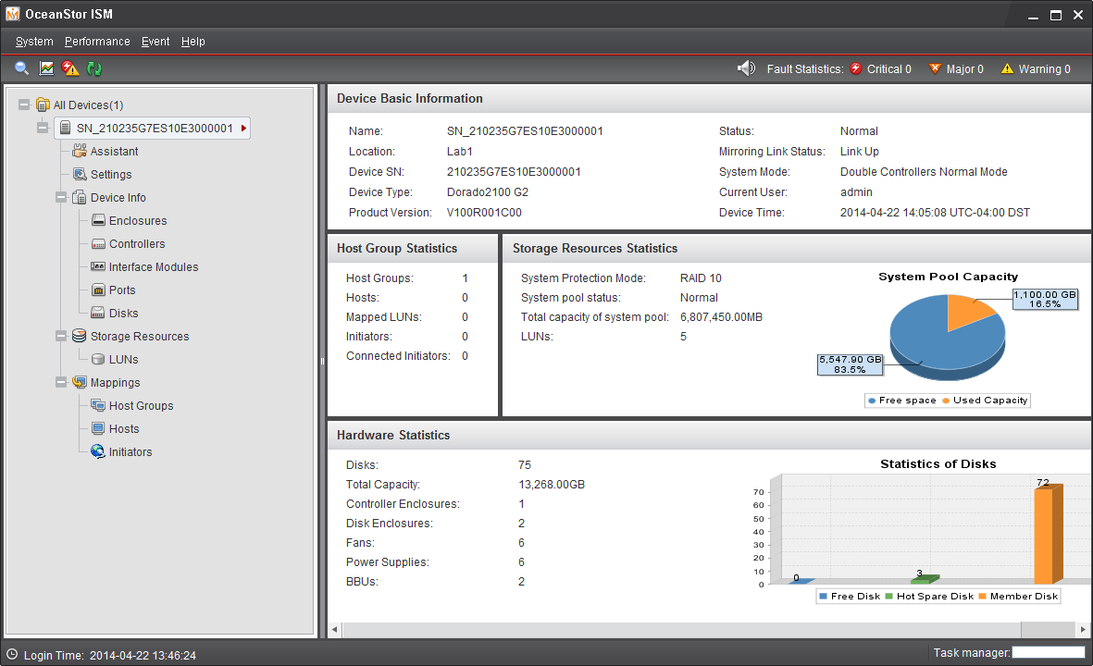Click the Settings tree icon
Screen dimensions: 1093x666
pos(80,174)
